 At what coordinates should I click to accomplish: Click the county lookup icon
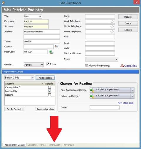[56, 46]
